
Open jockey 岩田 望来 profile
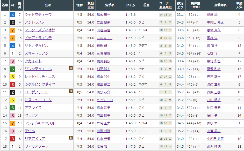pos(103,22)
